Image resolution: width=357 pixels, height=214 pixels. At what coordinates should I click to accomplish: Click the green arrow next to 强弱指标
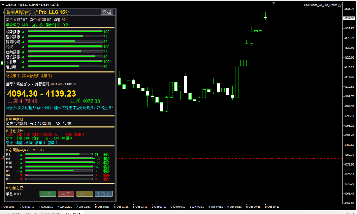[23, 37]
